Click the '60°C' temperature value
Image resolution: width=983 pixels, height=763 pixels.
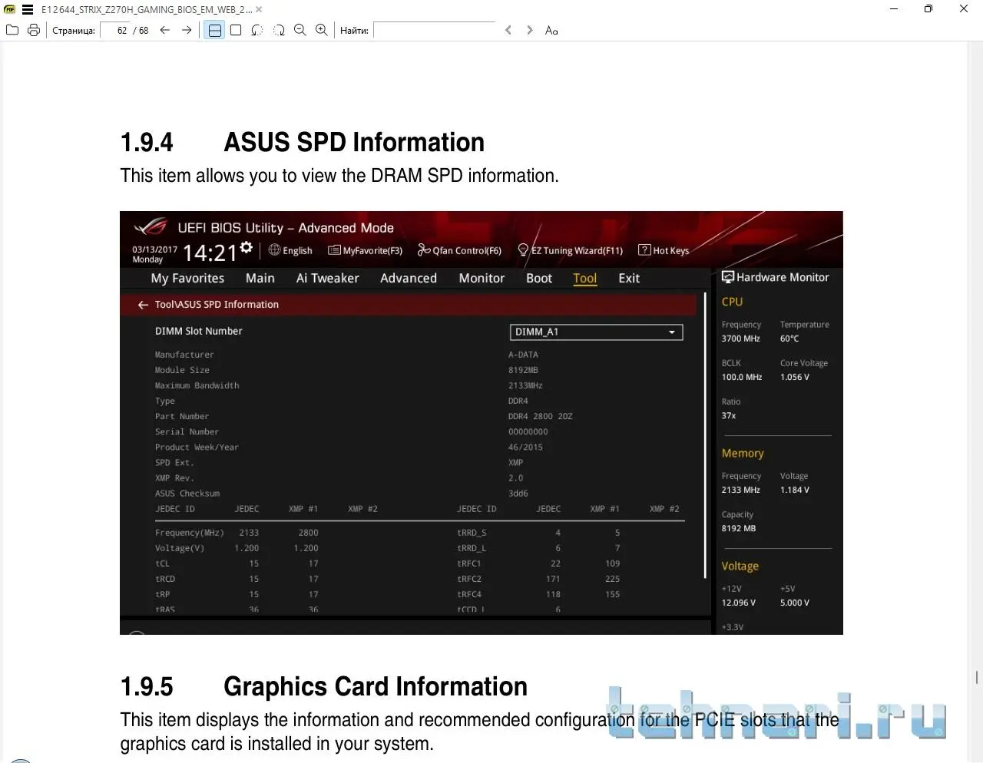pos(789,339)
